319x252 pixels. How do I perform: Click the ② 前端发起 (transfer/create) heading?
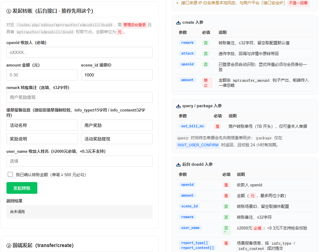40,245
